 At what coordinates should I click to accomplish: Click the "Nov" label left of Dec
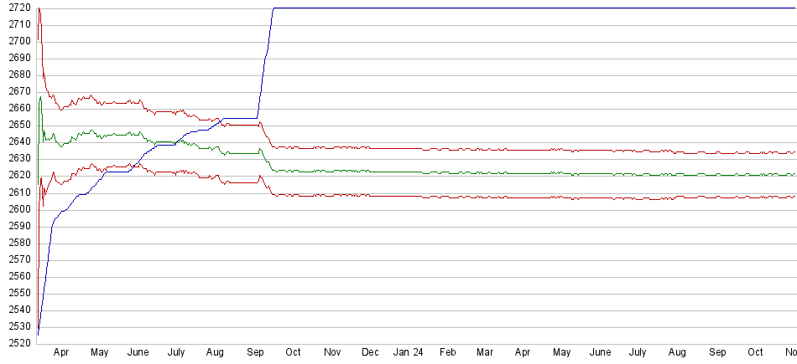tap(332, 353)
